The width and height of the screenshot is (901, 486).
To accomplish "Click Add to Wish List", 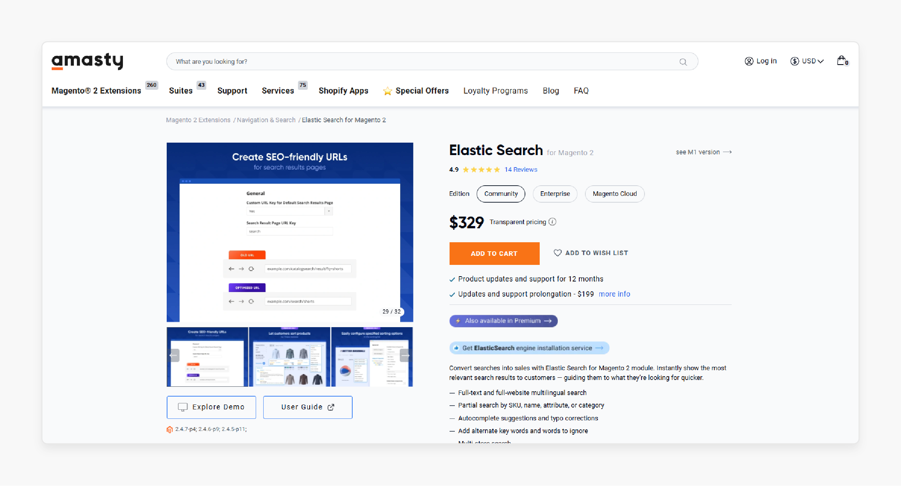I will (x=591, y=253).
